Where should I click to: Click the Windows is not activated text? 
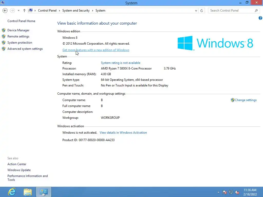click(80, 133)
